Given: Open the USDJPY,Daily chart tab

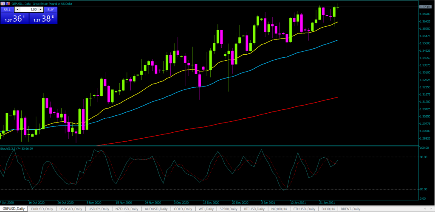Looking at the screenshot, I should (x=99, y=209).
